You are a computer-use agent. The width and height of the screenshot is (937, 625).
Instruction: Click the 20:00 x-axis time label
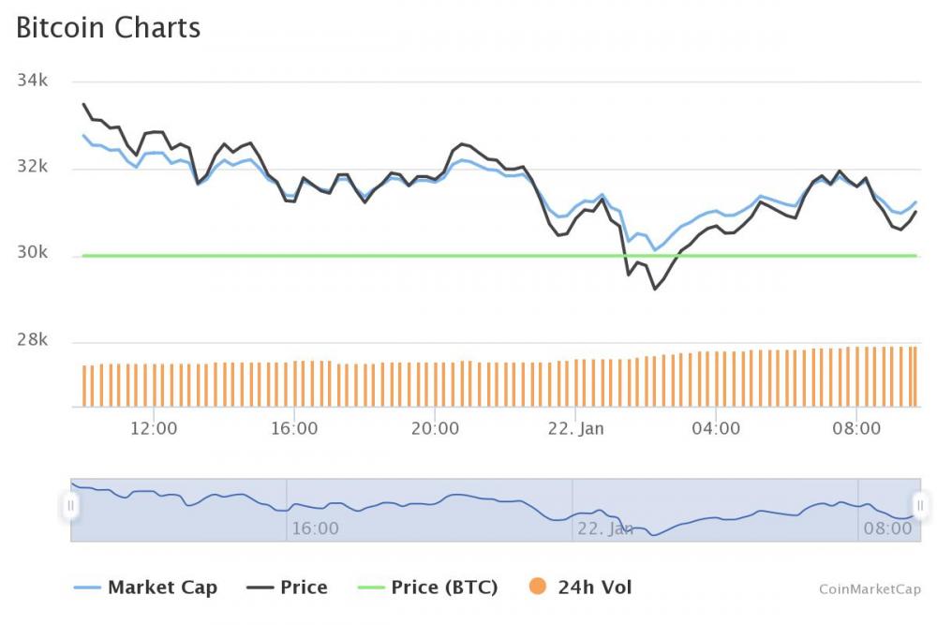click(435, 428)
